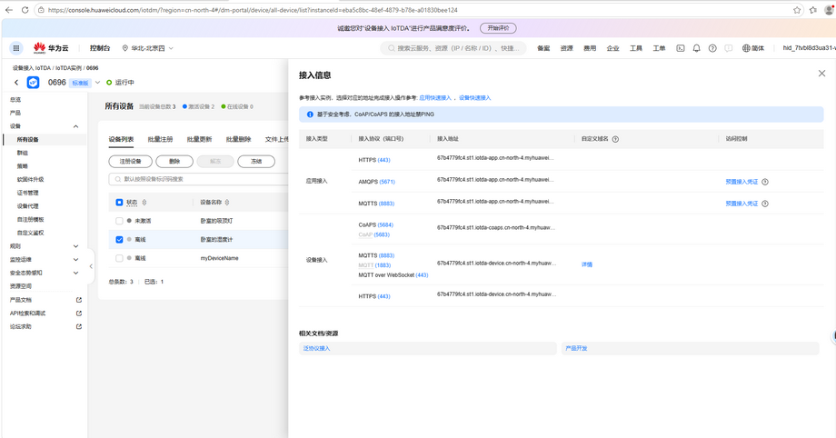Toggle select-all checkbox in table header
Image resolution: width=836 pixels, height=438 pixels.
click(119, 203)
